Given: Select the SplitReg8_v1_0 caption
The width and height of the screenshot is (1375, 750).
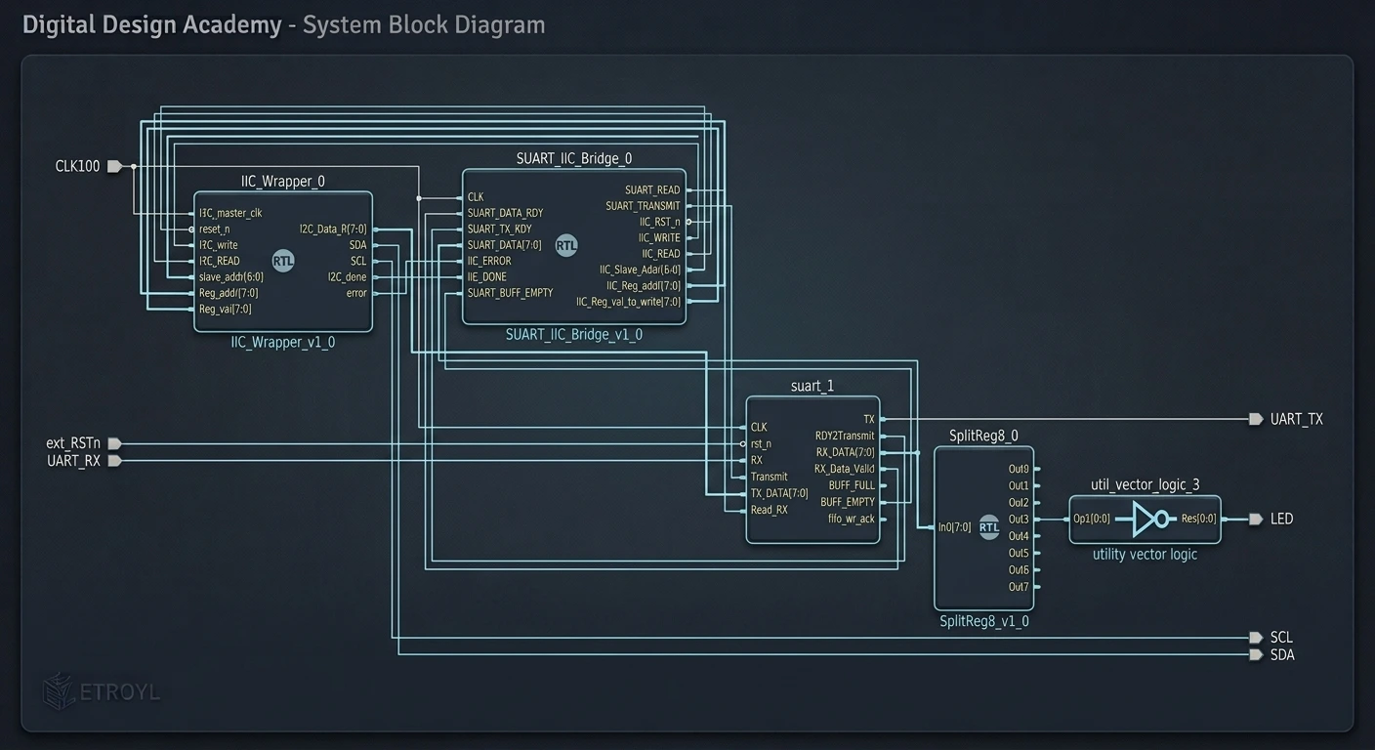Looking at the screenshot, I should point(984,621).
